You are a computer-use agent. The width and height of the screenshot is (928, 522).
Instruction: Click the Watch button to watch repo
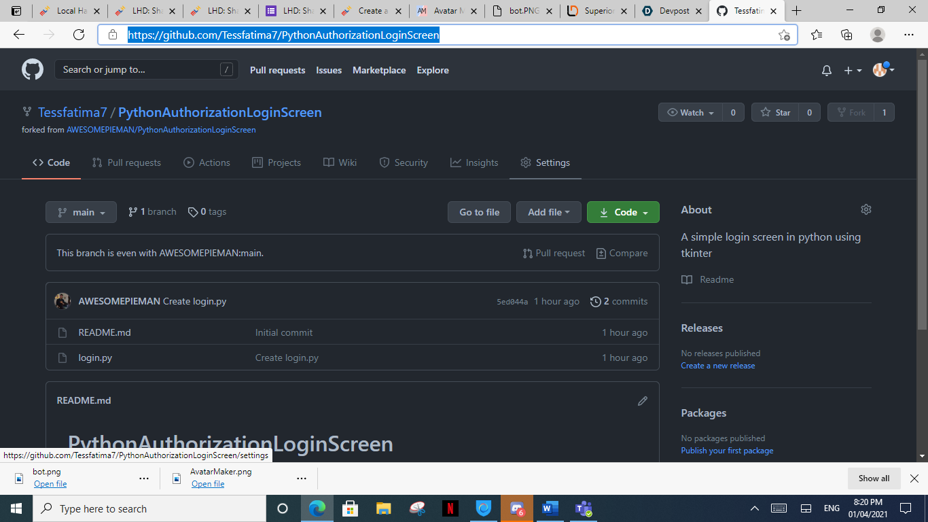click(690, 112)
